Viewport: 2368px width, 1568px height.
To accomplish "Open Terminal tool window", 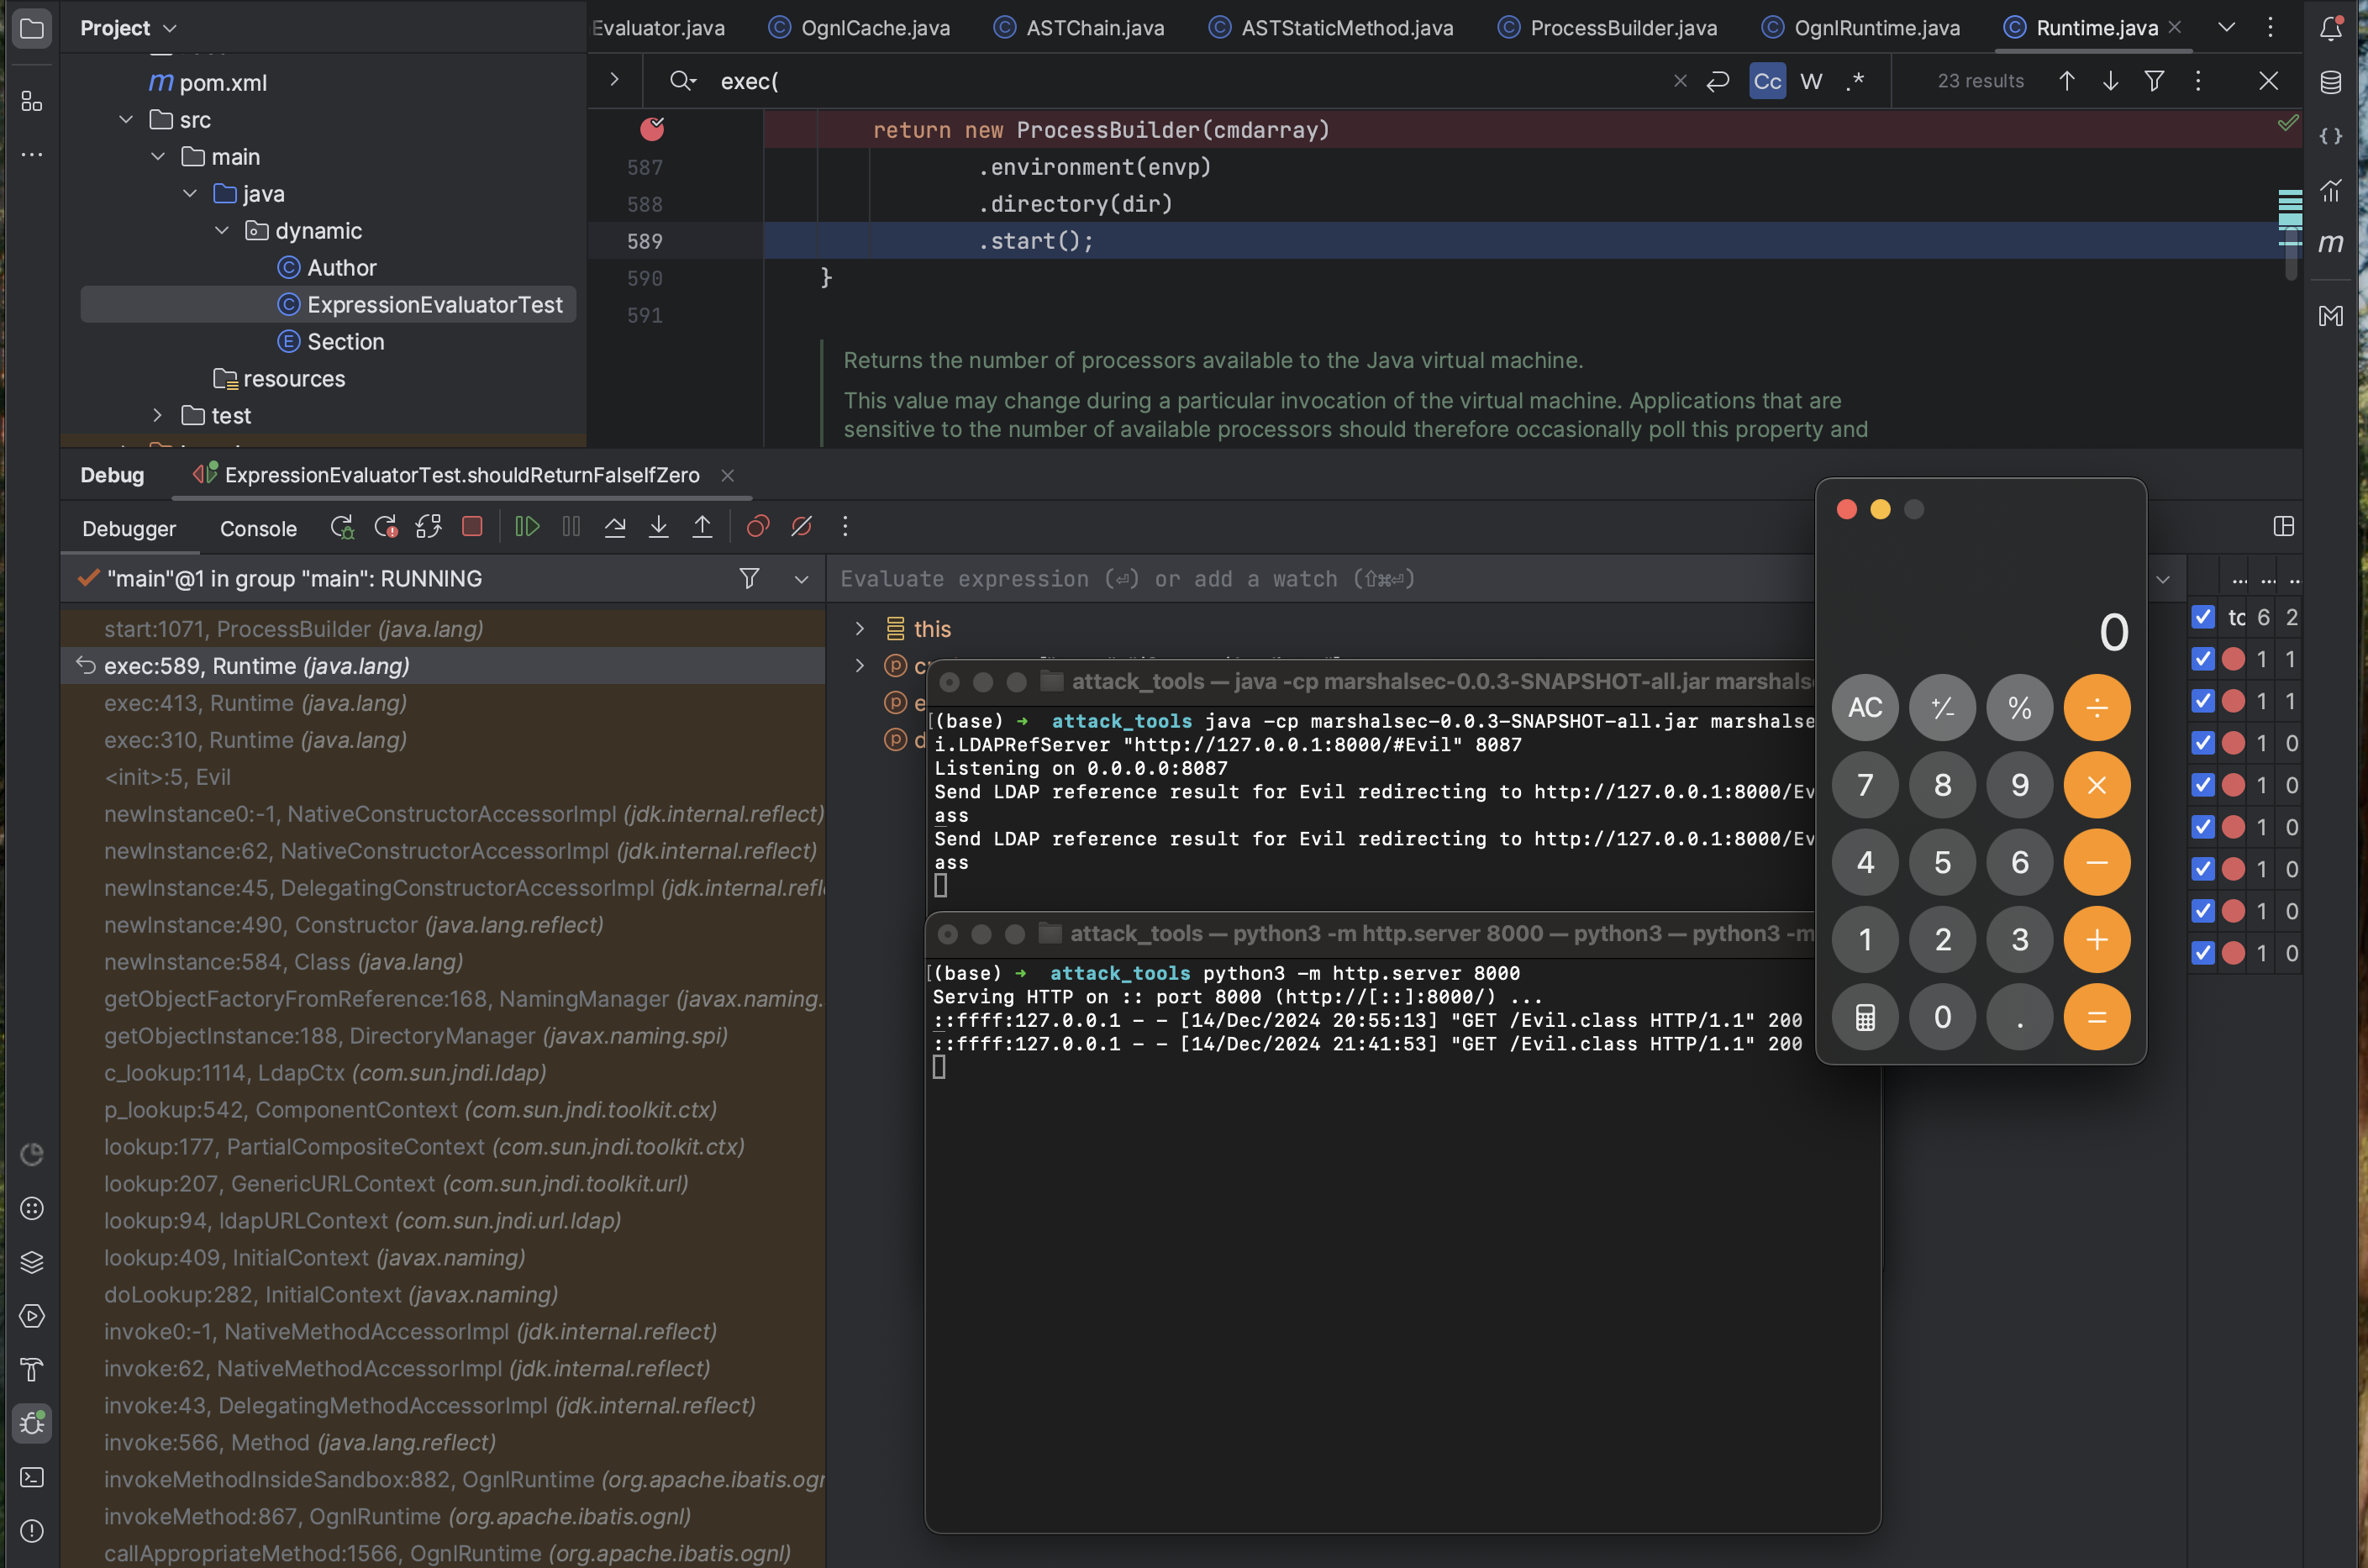I will coord(32,1477).
